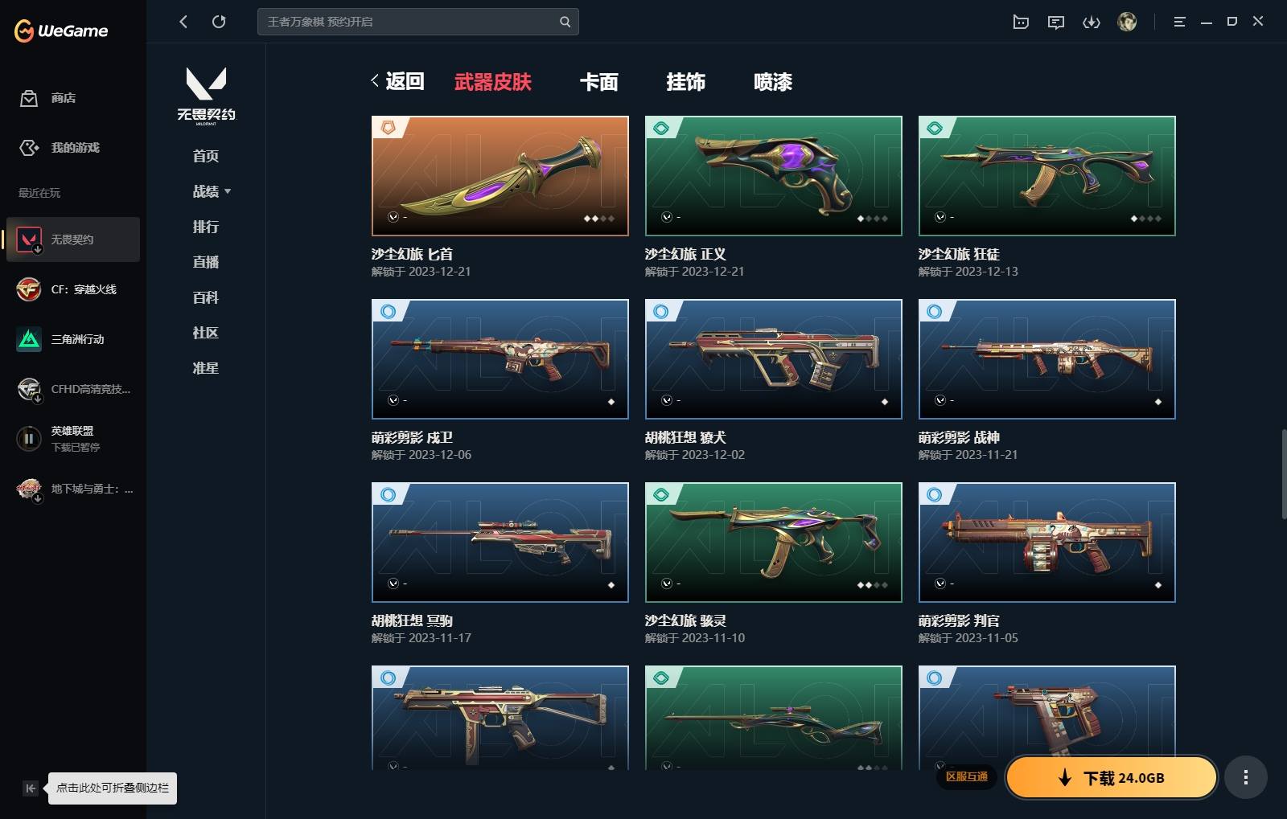Click the refresh page icon
This screenshot has height=819, width=1287.
click(219, 22)
